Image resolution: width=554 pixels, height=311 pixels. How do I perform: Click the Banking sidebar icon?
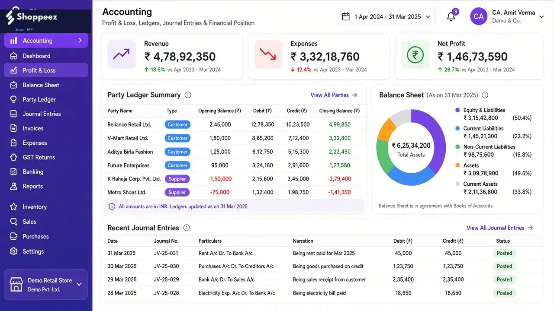pos(14,172)
